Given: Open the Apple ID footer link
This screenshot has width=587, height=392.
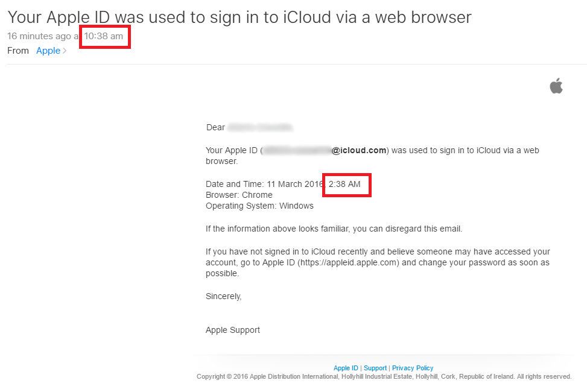Looking at the screenshot, I should click(x=346, y=368).
